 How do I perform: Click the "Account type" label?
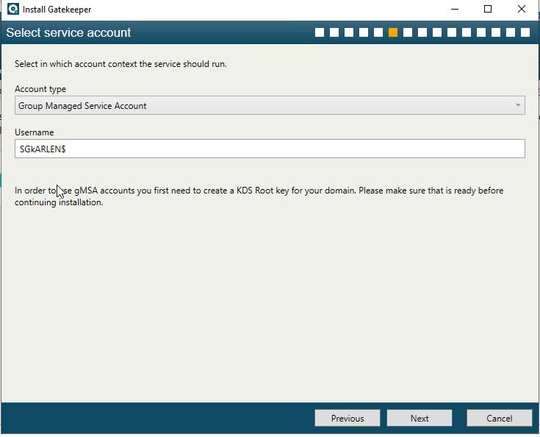click(x=40, y=89)
